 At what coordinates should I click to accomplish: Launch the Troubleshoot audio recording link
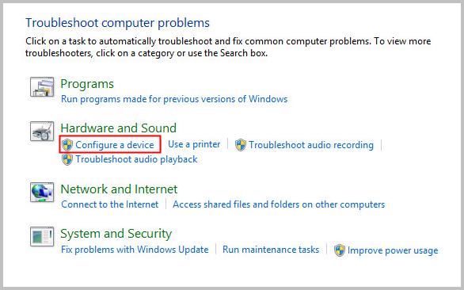(311, 145)
